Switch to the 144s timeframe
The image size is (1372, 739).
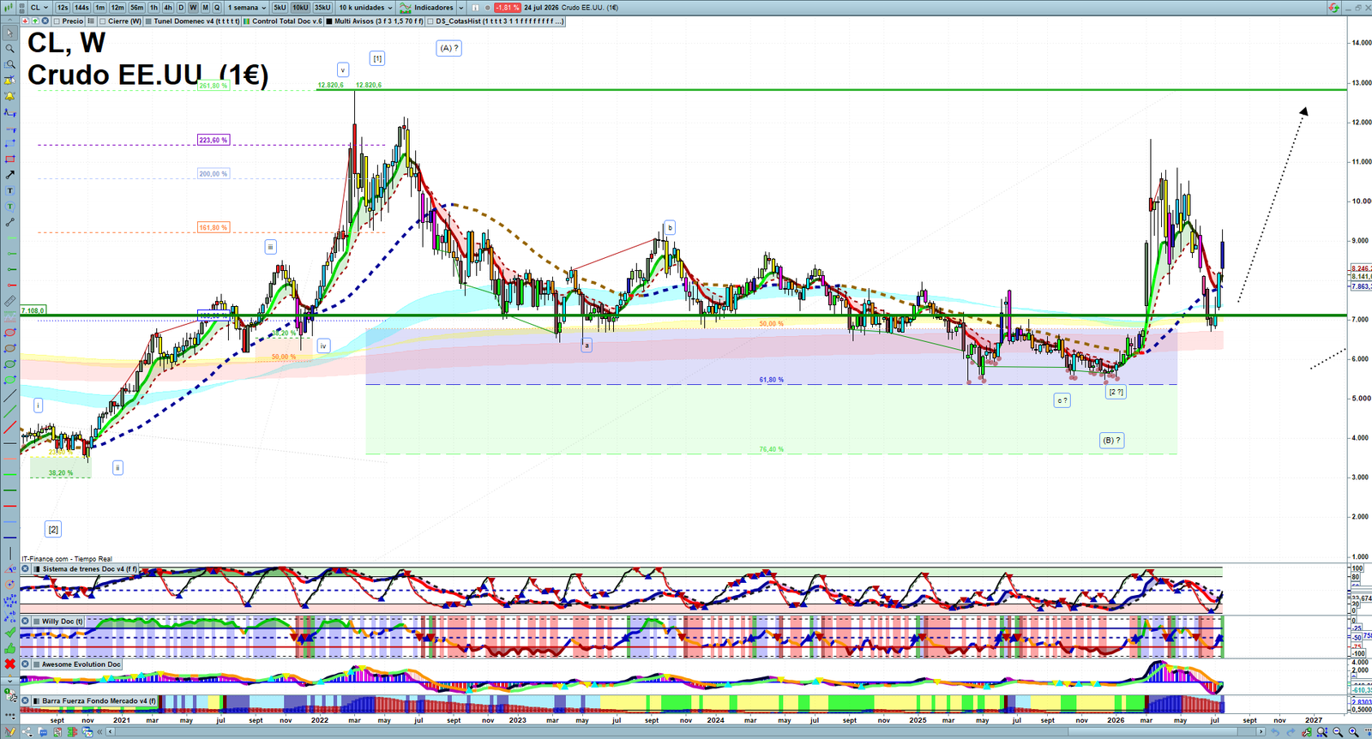pos(81,7)
